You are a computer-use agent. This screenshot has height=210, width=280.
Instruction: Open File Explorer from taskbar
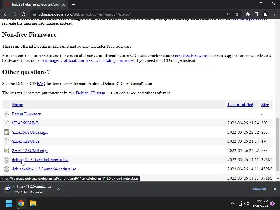[x=33, y=203]
